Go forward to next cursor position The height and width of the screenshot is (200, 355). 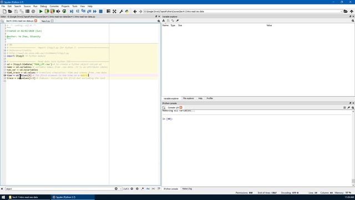click(x=140, y=11)
